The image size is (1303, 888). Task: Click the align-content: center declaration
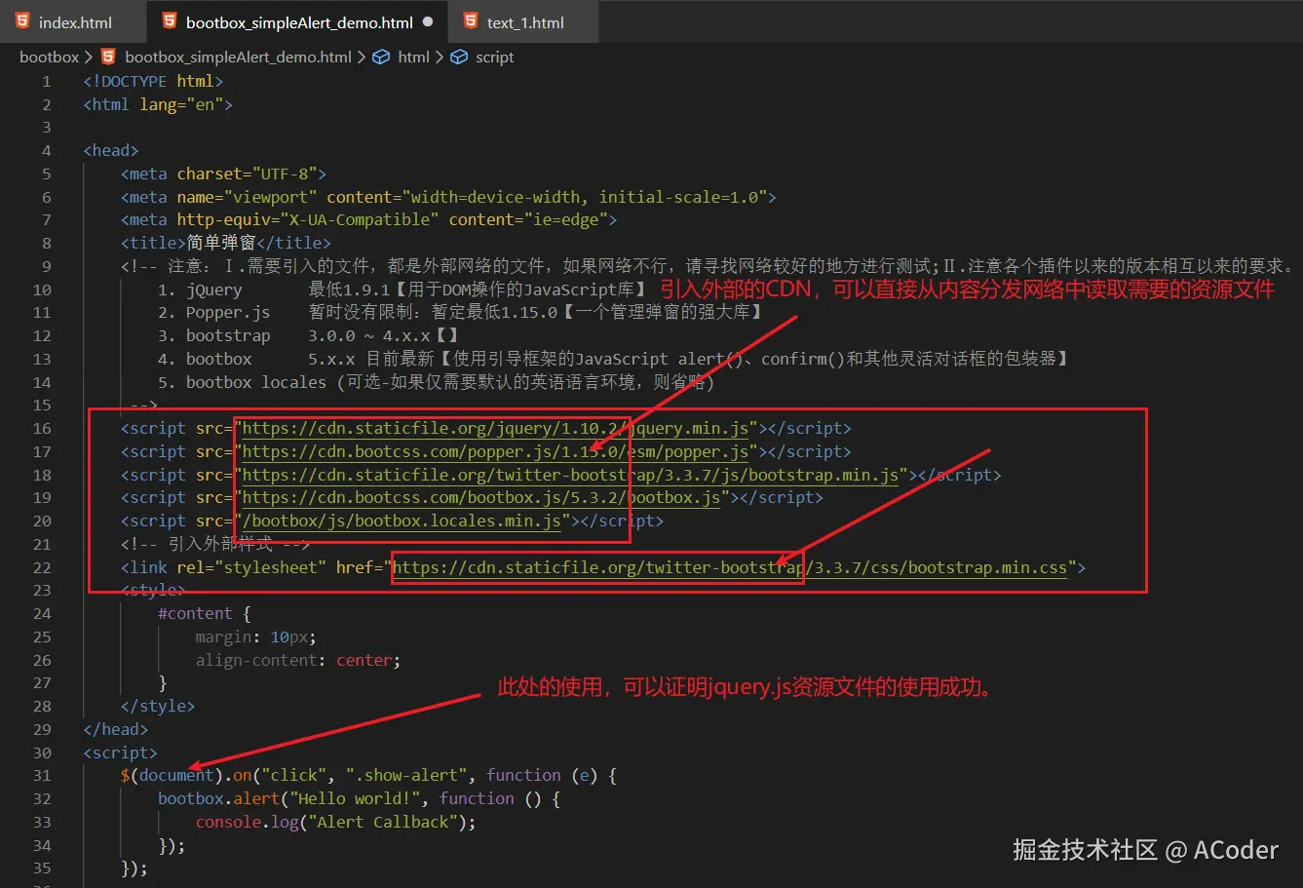click(298, 660)
